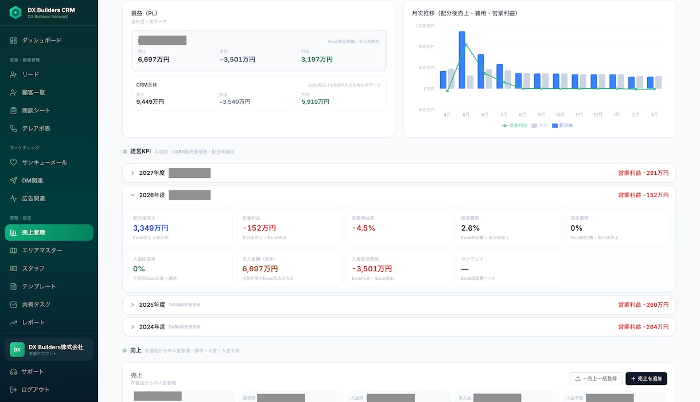
Task: Click the 利益 3,197万円 value
Action: click(317, 59)
